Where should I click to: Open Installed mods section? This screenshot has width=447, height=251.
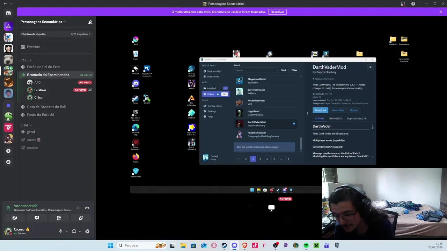pyautogui.click(x=215, y=88)
